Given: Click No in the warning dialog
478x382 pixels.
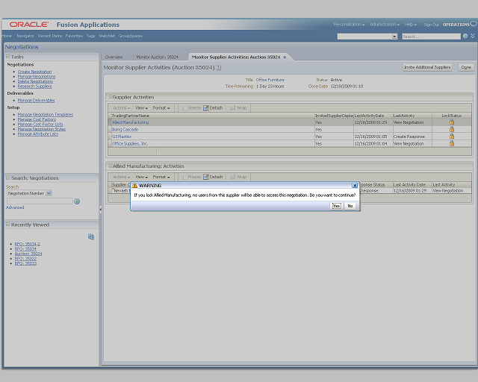Looking at the screenshot, I should click(x=350, y=206).
